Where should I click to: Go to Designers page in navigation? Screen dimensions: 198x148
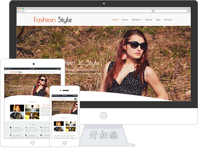point(136,20)
